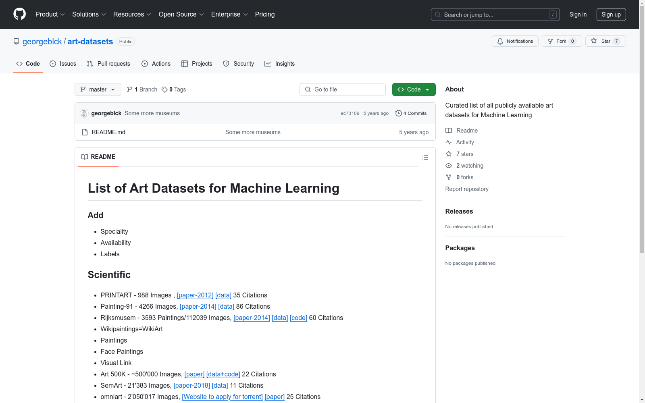The image size is (645, 403).
Task: Click the tags icon next to 0 Tags
Action: (x=164, y=89)
